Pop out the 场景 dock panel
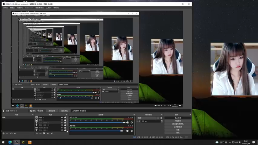 tap(33, 115)
